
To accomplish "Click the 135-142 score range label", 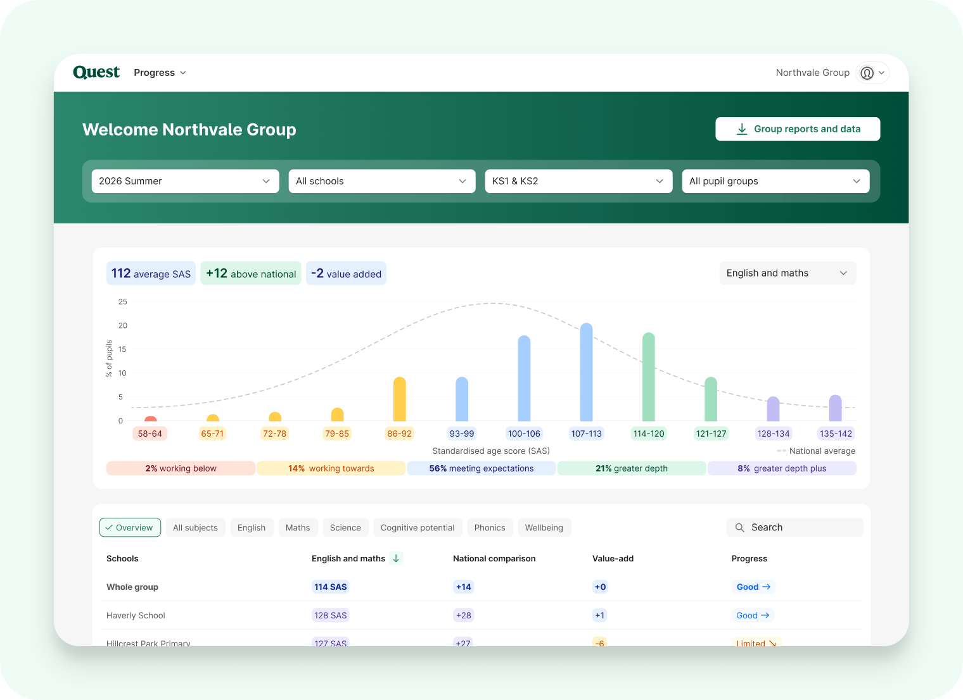I will coord(836,434).
